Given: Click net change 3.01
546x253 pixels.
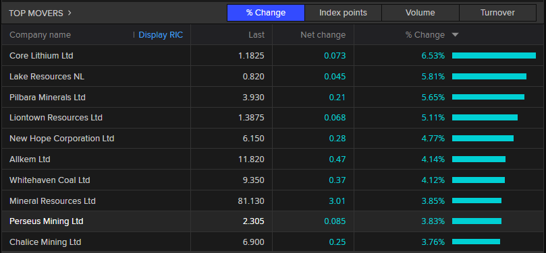Looking at the screenshot, I should (x=337, y=201).
